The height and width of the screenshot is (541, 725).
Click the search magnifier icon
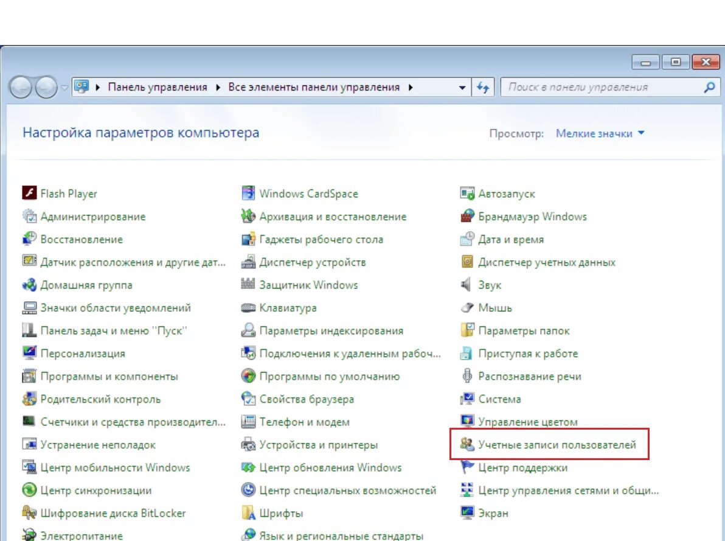pos(709,87)
